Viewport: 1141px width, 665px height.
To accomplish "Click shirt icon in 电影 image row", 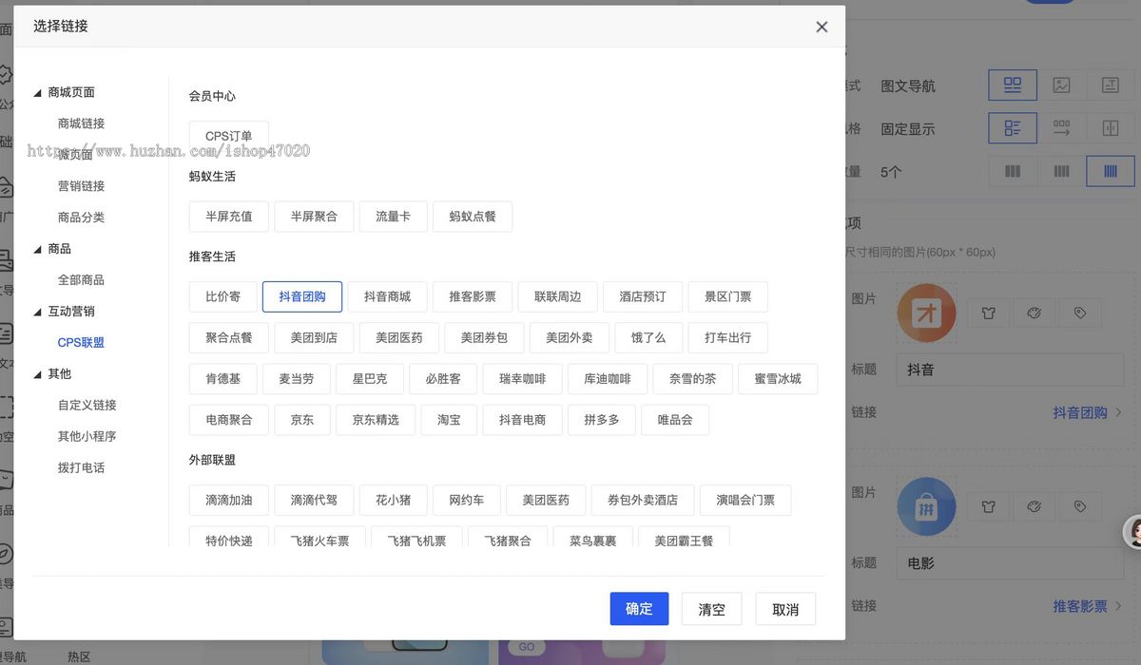I will [x=988, y=506].
